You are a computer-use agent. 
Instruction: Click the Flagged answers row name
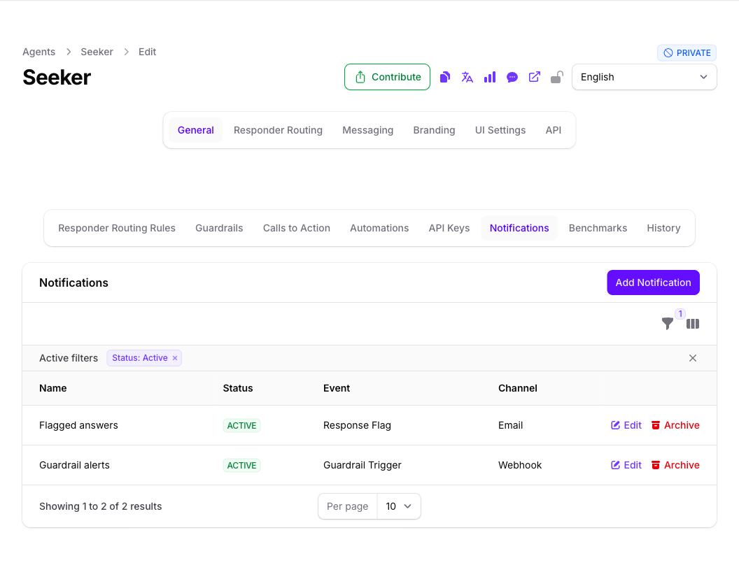point(78,426)
